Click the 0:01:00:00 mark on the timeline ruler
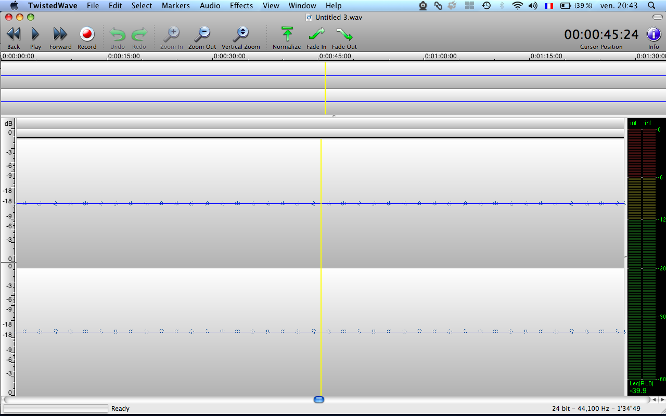666x416 pixels. coord(441,56)
